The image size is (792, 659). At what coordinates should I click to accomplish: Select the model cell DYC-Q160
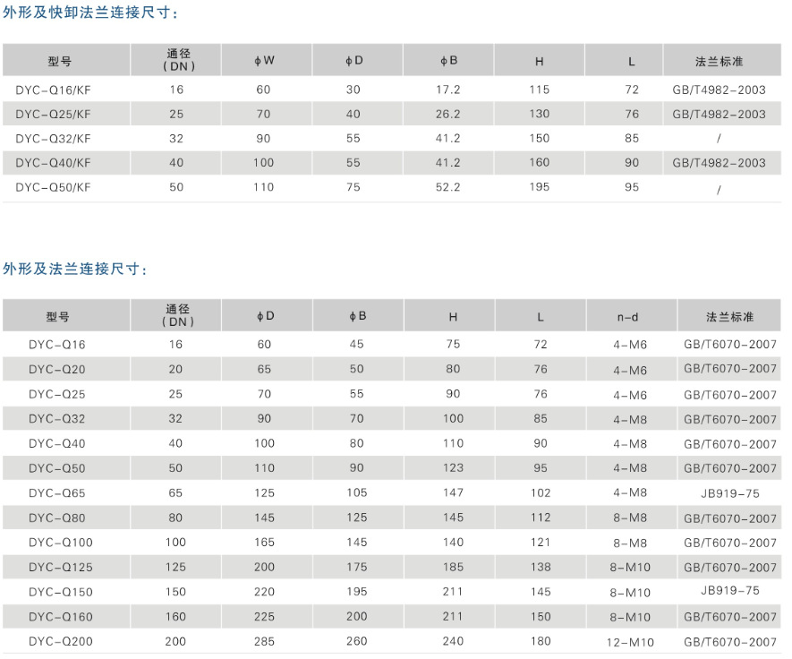pyautogui.click(x=61, y=617)
